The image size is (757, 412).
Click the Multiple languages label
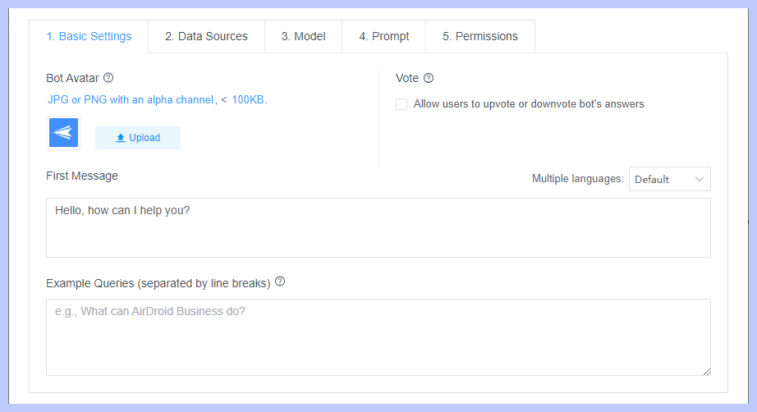[577, 179]
